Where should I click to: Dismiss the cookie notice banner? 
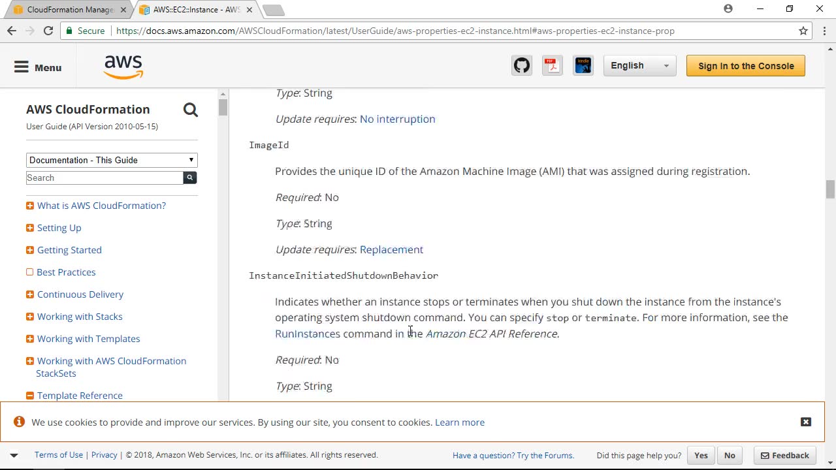[x=806, y=422]
